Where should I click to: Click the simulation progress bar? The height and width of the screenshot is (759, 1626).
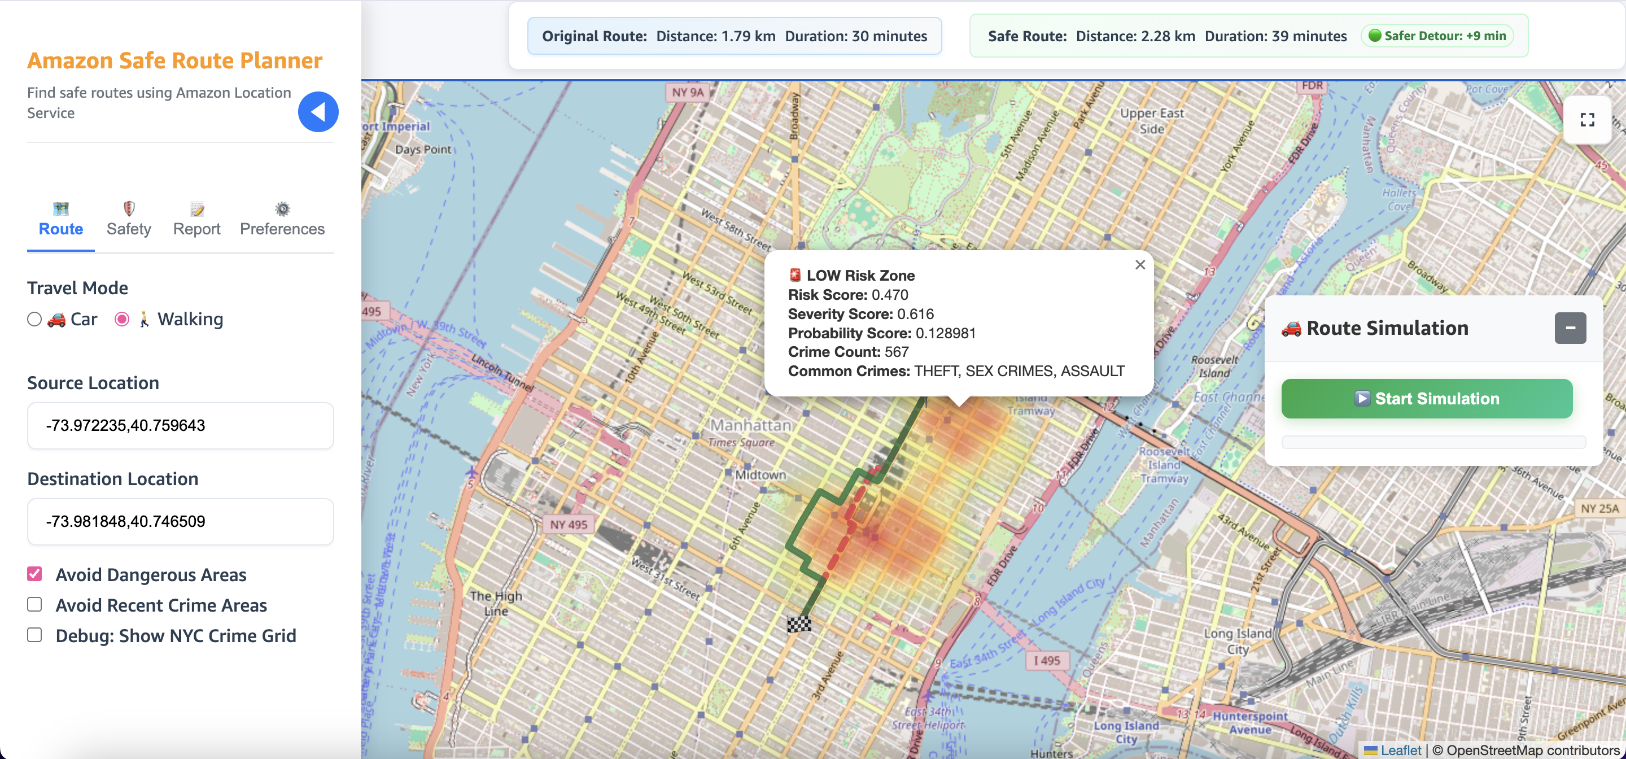1433,442
